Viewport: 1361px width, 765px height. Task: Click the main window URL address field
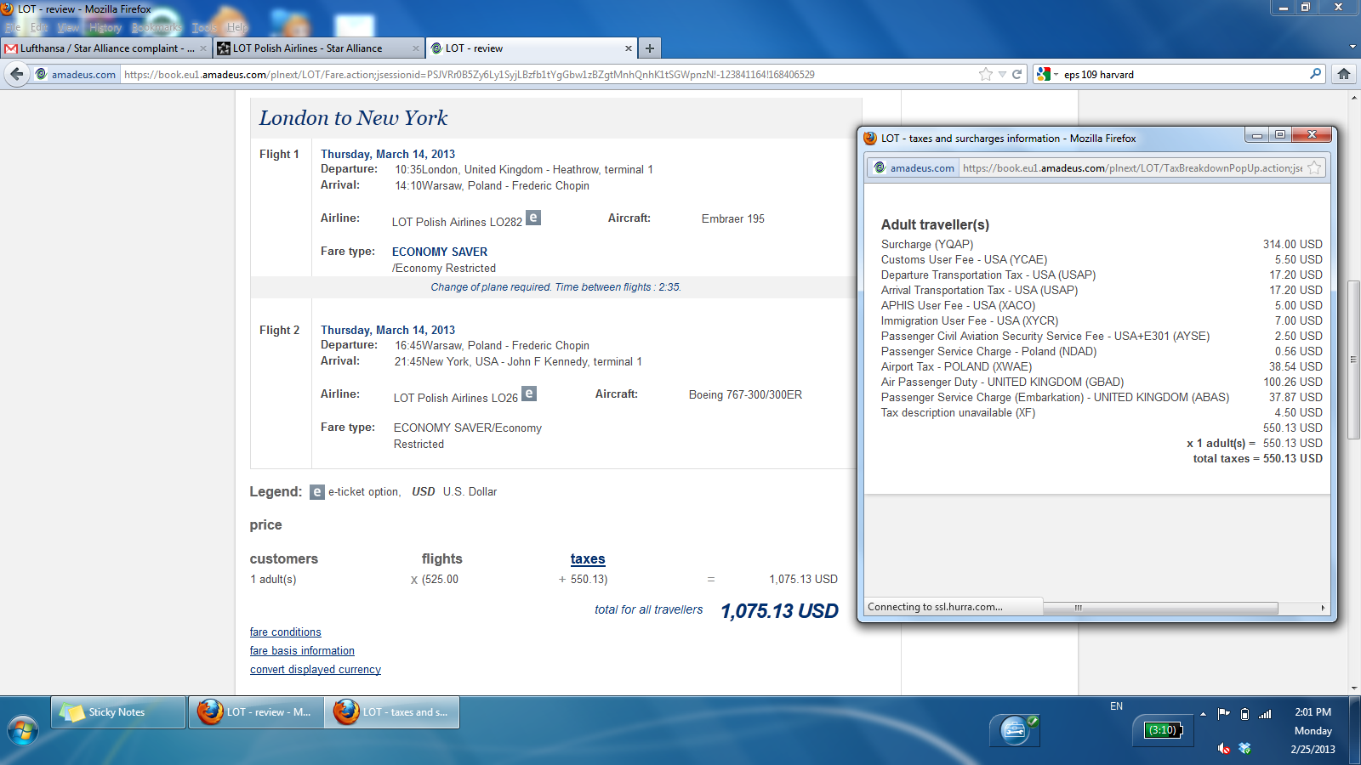tap(549, 74)
